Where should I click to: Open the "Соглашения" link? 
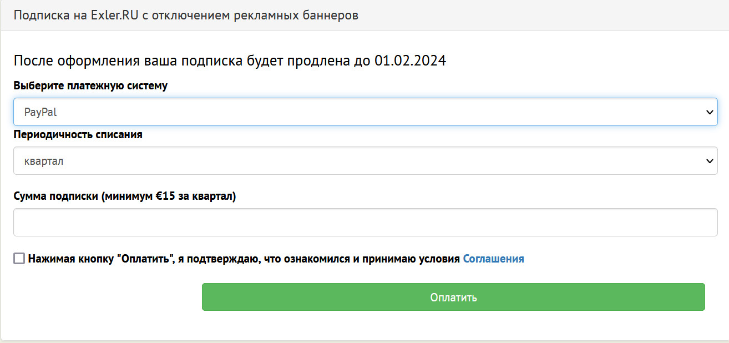493,259
